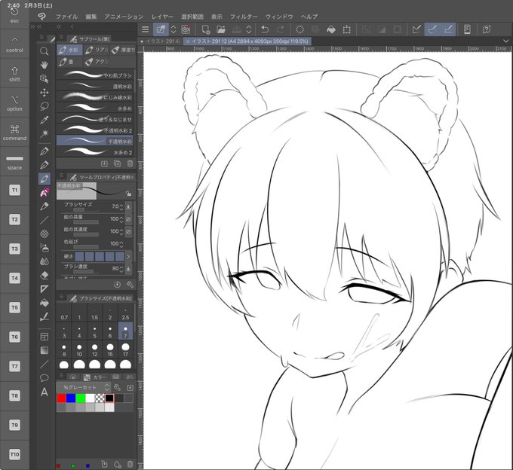Open the smartphone companion mode icon
The height and width of the screenshot is (470, 513).
pyautogui.click(x=467, y=29)
